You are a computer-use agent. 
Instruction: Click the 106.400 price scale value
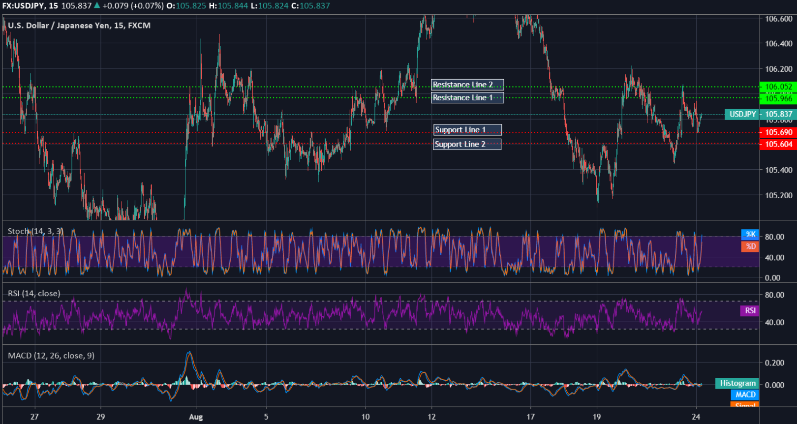pos(779,44)
